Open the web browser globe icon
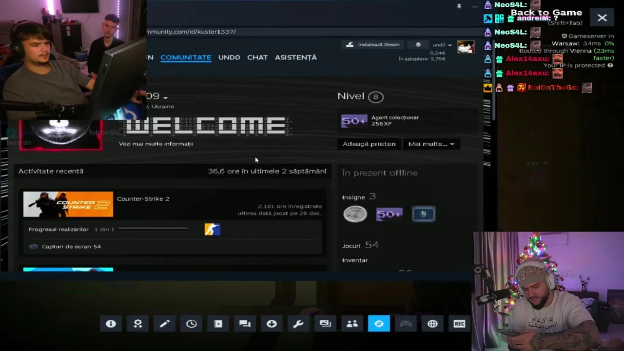 pos(432,324)
